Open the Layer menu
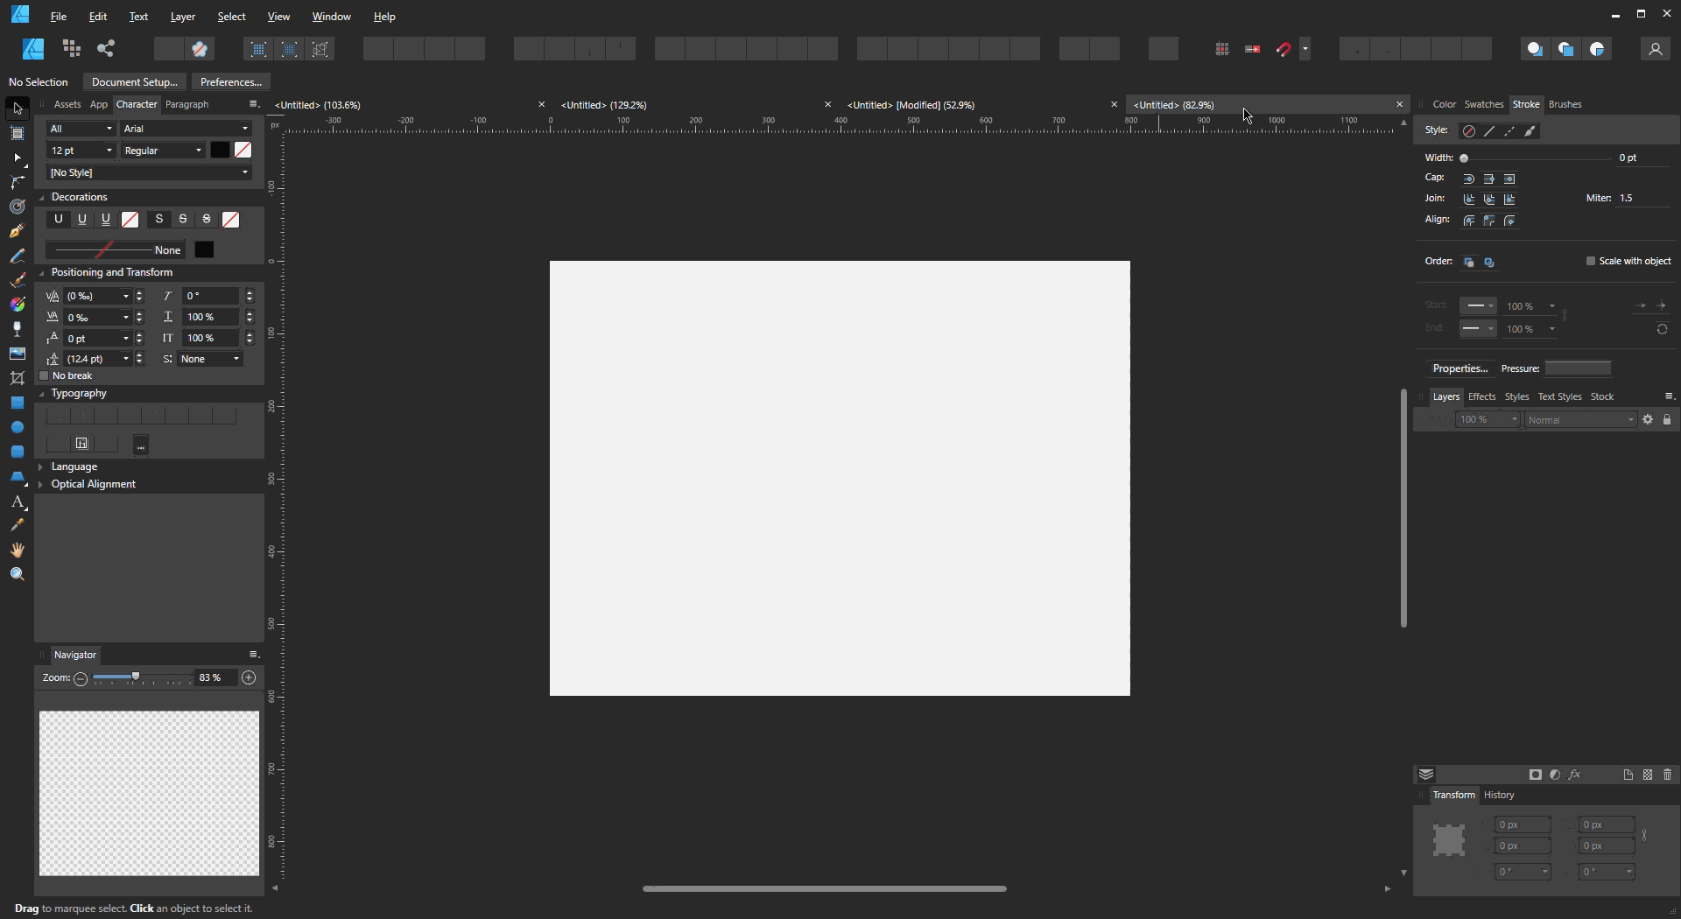The image size is (1681, 919). [182, 17]
